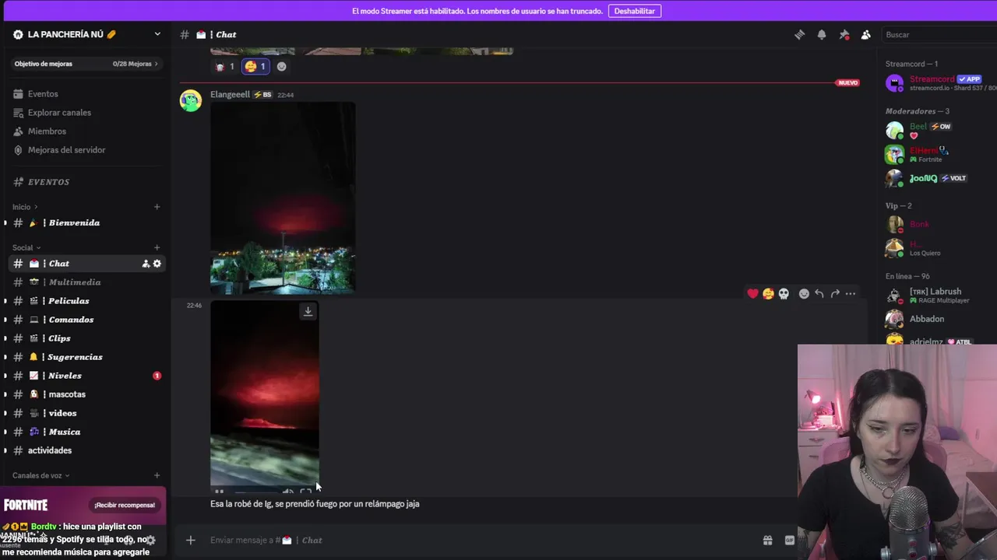Open user settings gear near bottom left

point(151,539)
